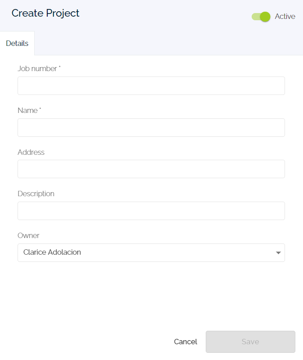303x360 pixels.
Task: Cancel the project creation
Action: coord(185,342)
